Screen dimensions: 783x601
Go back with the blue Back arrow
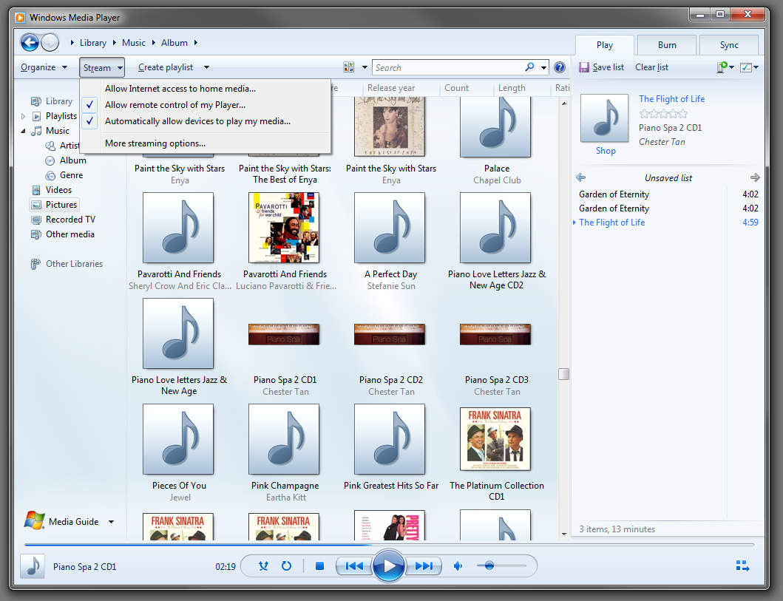click(30, 42)
